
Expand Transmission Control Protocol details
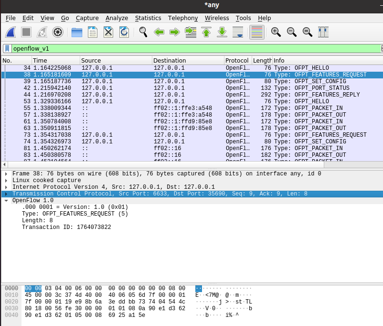point(6,194)
